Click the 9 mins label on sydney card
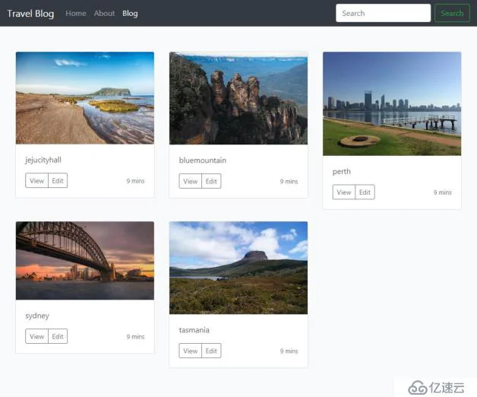The height and width of the screenshot is (397, 477). (x=135, y=336)
